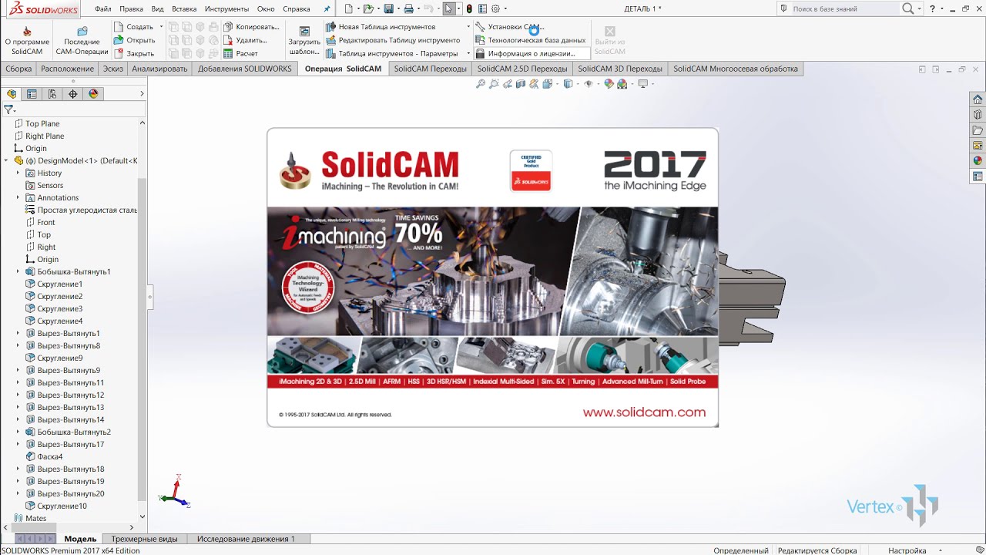Click the Select cursor tool

(x=449, y=8)
